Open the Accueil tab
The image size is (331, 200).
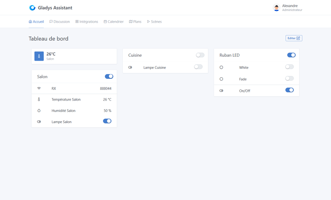36,22
